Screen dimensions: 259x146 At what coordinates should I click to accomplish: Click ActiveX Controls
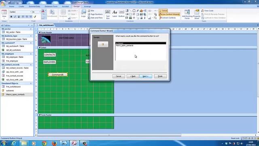point(168,18)
